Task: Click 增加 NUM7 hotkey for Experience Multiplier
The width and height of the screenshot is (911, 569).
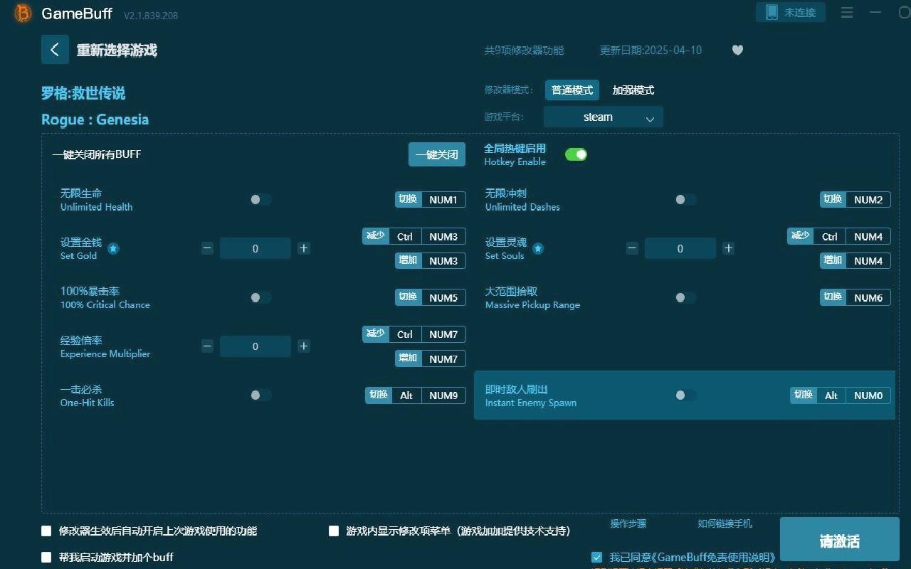Action: pyautogui.click(x=431, y=359)
